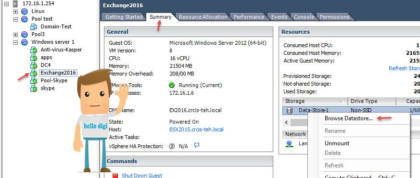The width and height of the screenshot is (420, 178).
Task: Collapse the Windows server 1 tree node
Action: 15,42
